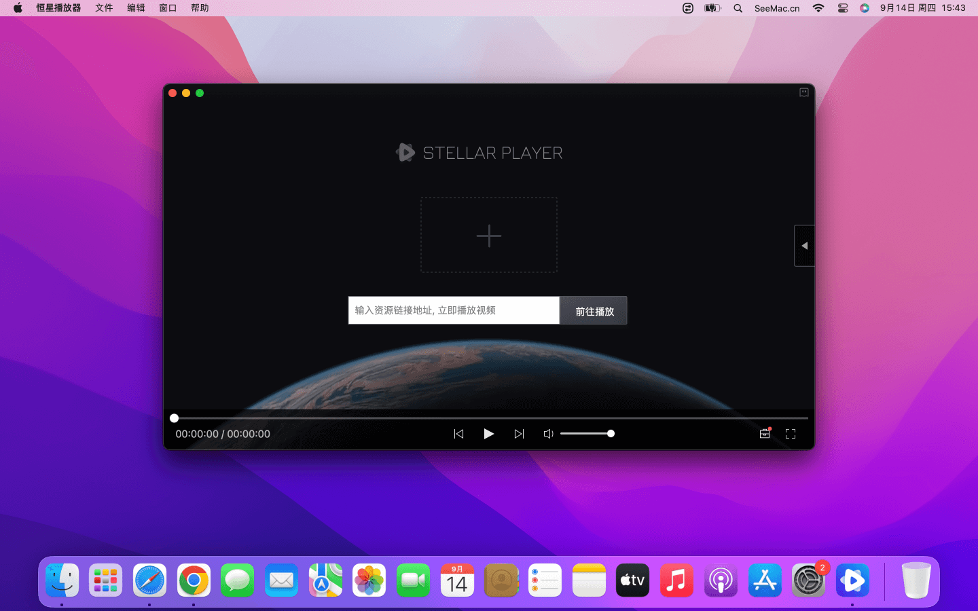Skip to next track button
Viewport: 978px width, 611px height.
click(519, 434)
